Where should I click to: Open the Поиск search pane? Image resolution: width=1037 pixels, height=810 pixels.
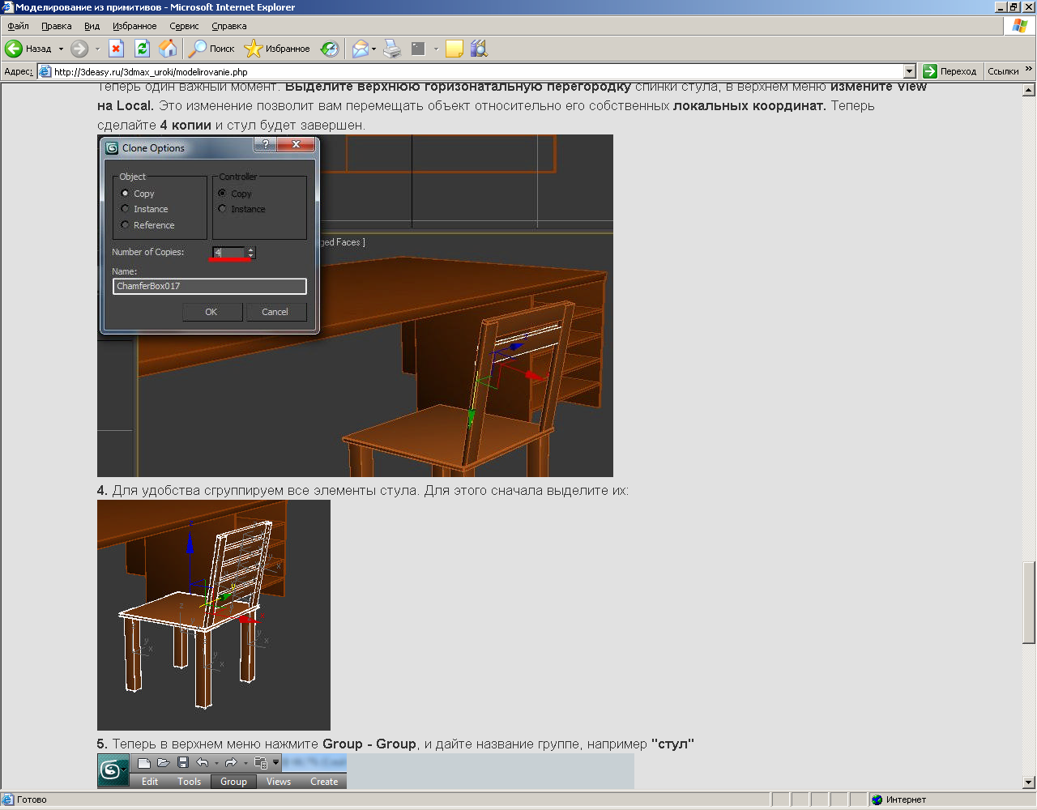pos(211,49)
